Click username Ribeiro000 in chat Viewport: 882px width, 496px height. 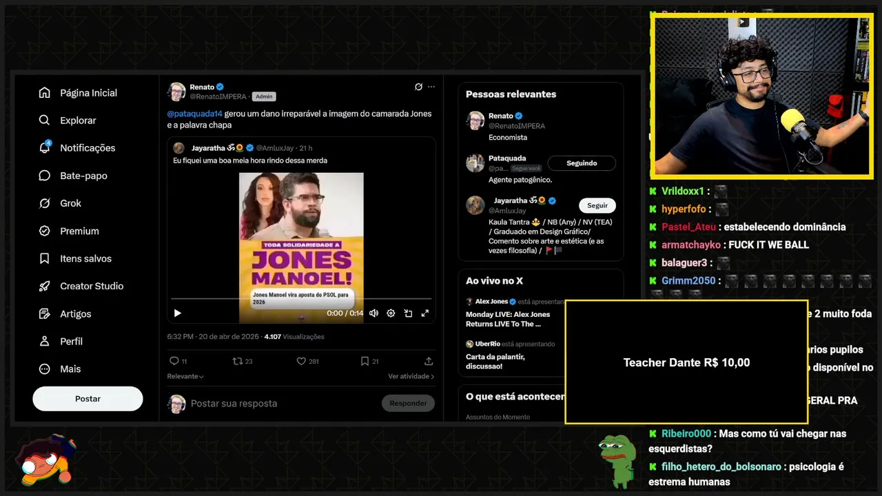pyautogui.click(x=686, y=433)
